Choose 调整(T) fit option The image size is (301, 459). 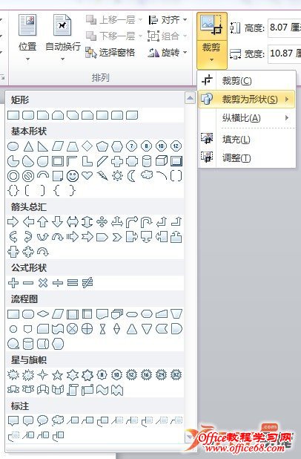pyautogui.click(x=247, y=158)
